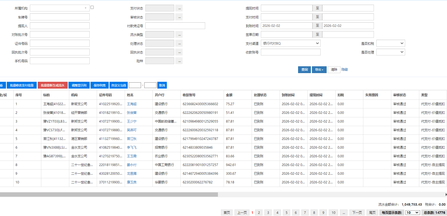Click the right scroll arrow of the table
The width and height of the screenshot is (447, 216).
[x=446, y=195]
